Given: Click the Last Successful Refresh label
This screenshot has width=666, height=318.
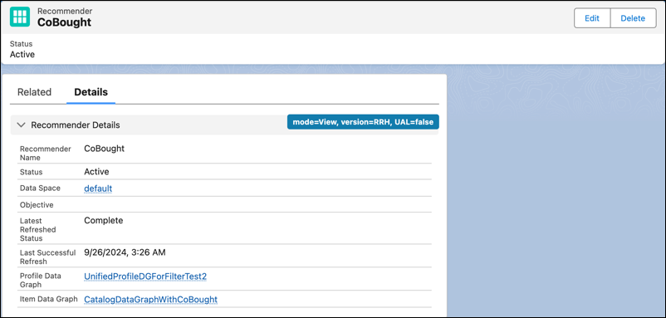Looking at the screenshot, I should 48,257.
